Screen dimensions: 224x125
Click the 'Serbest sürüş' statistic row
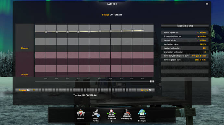[x=185, y=40]
